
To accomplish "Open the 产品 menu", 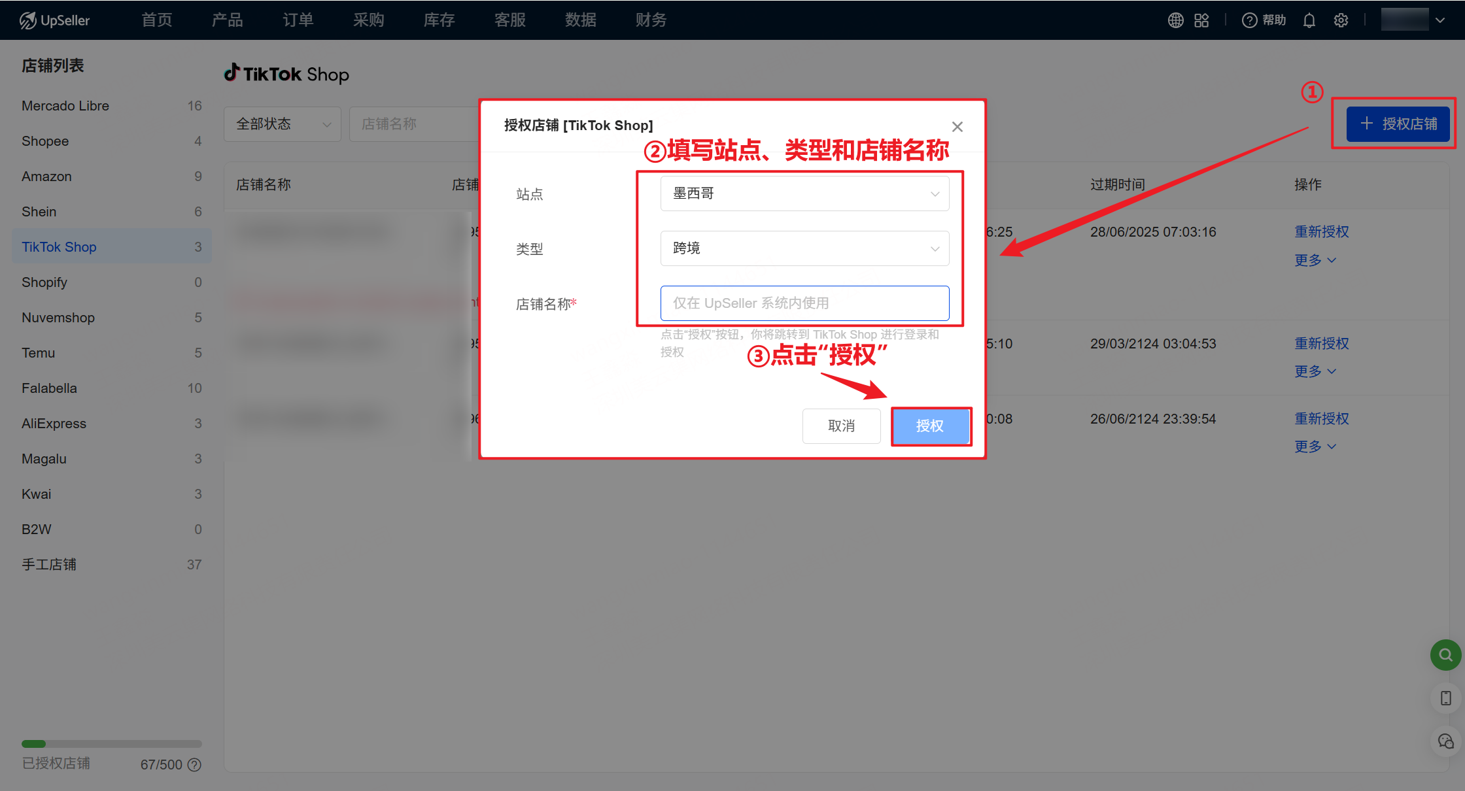I will click(228, 20).
